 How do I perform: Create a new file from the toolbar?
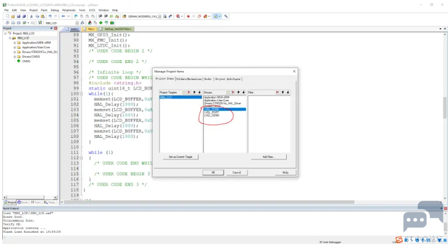(7, 16)
